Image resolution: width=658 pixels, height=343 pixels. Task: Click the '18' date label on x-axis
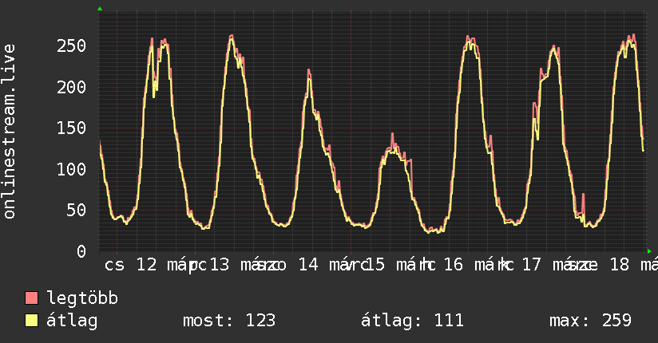pyautogui.click(x=620, y=265)
